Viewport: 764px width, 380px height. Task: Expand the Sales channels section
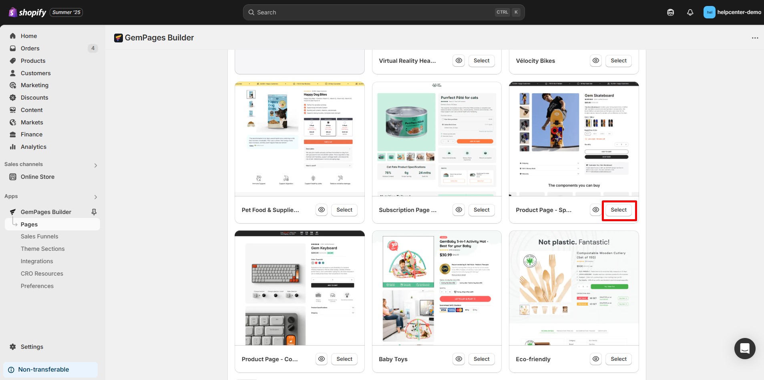point(95,165)
